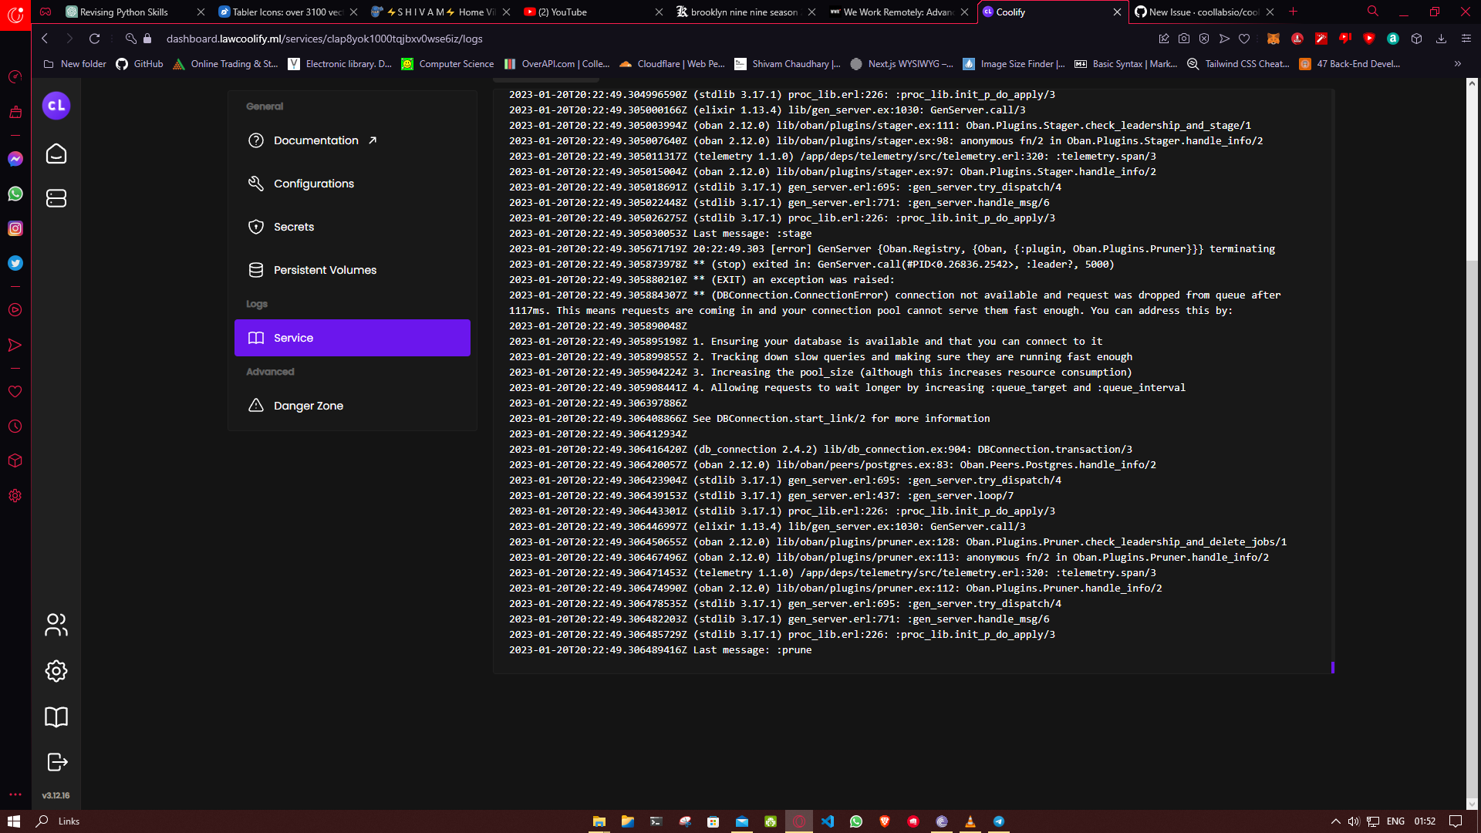This screenshot has height=833, width=1481.
Task: Switch to the New Issue GitHub tab
Action: pyautogui.click(x=1203, y=12)
